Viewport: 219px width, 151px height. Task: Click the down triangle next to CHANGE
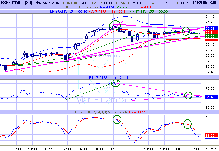(x=134, y=3)
